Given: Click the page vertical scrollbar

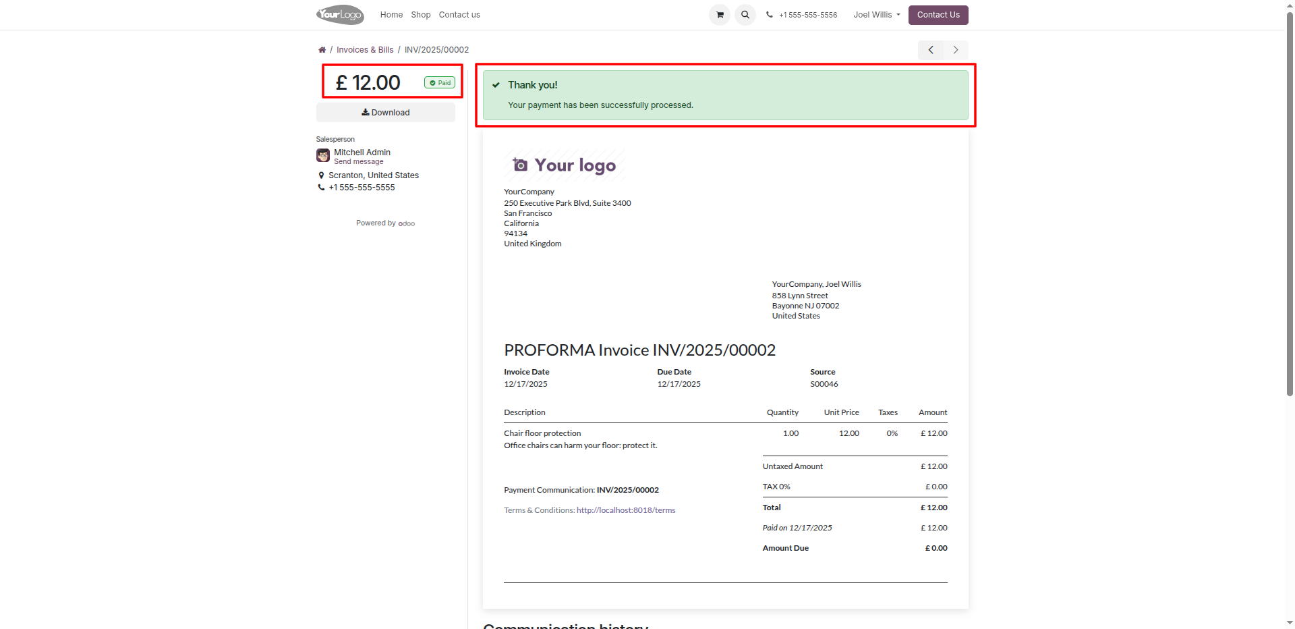Looking at the screenshot, I should 1290,202.
